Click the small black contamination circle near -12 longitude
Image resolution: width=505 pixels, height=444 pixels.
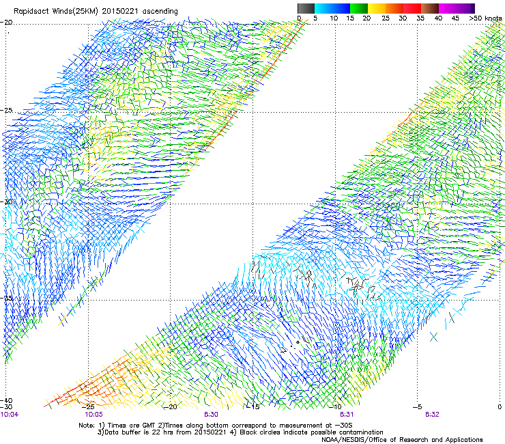click(298, 342)
